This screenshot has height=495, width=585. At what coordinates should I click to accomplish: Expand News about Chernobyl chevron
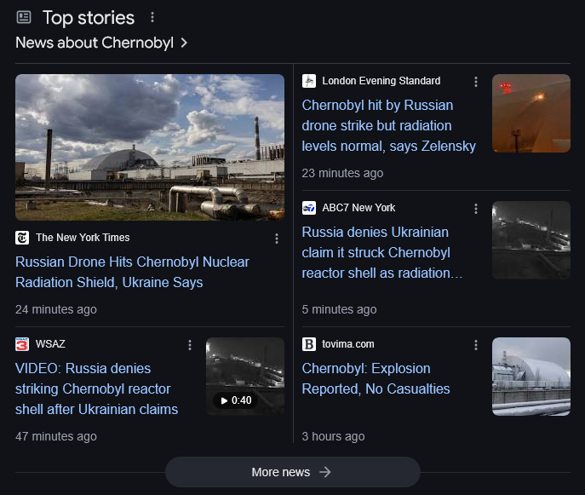tap(184, 43)
